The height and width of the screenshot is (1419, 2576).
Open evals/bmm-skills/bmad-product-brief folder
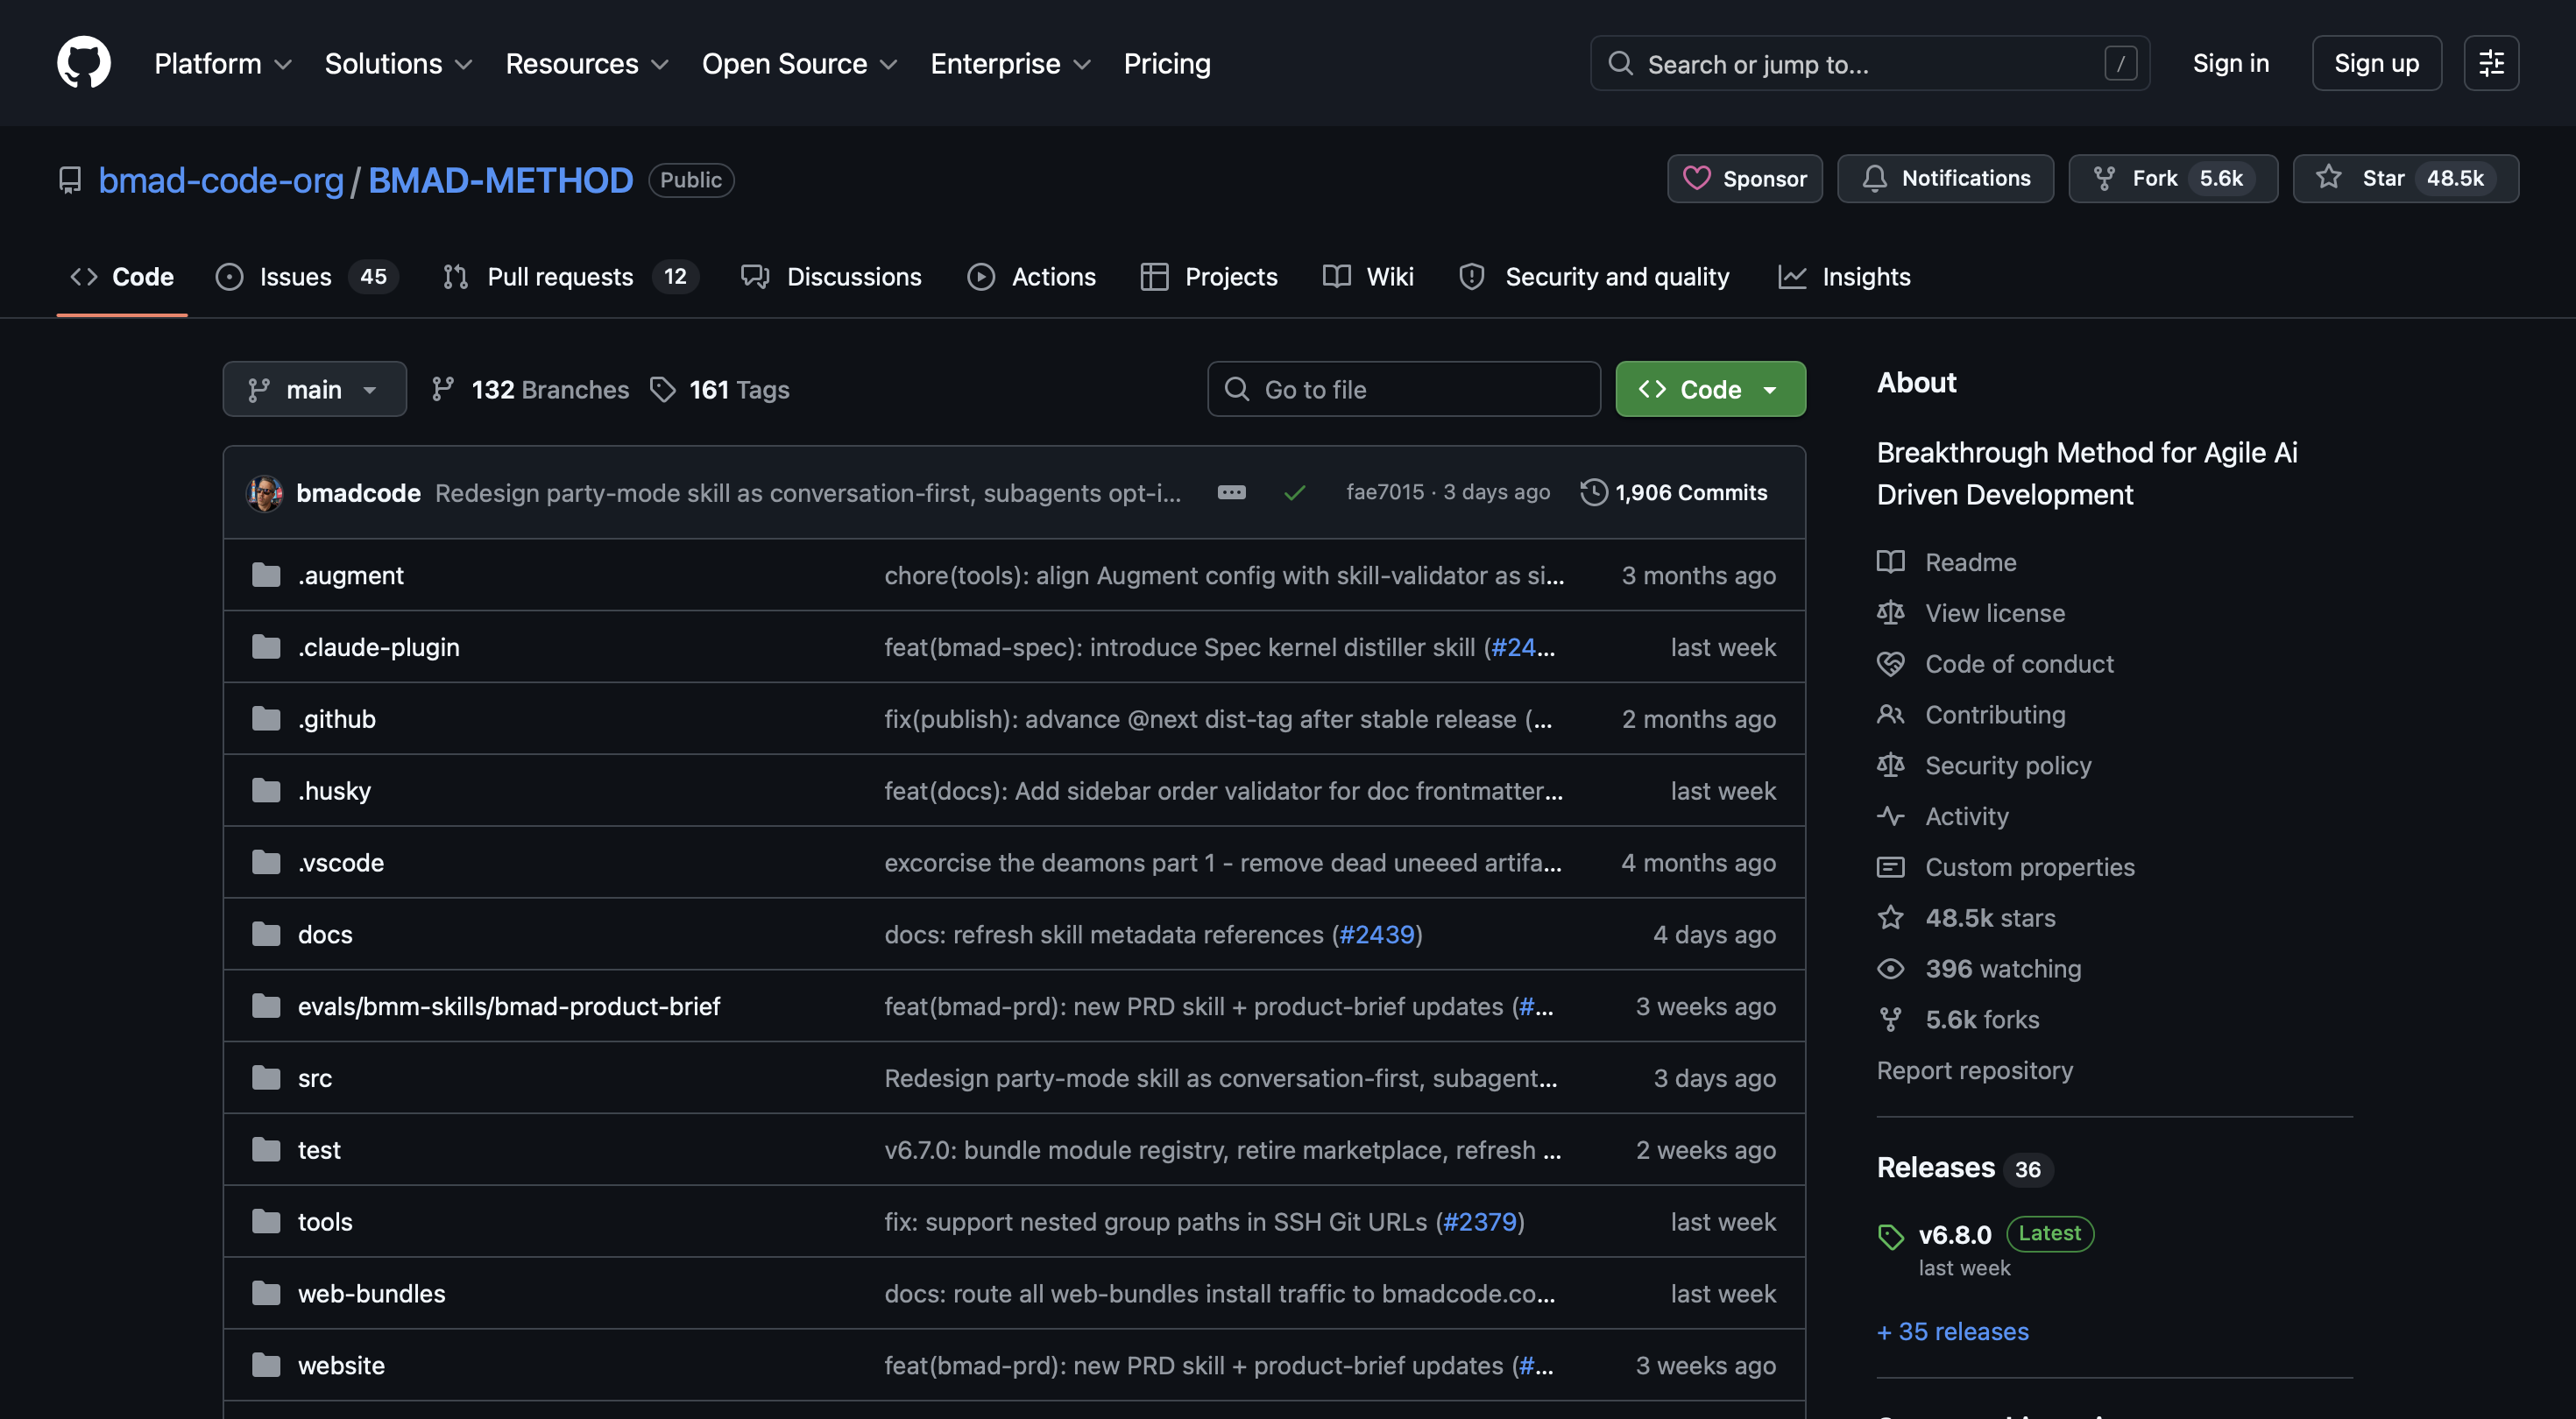tap(509, 1006)
